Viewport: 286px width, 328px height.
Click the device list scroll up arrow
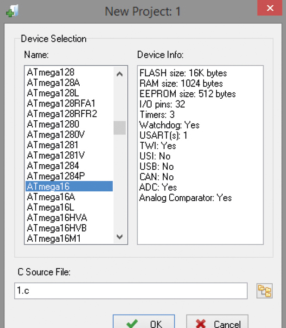120,74
